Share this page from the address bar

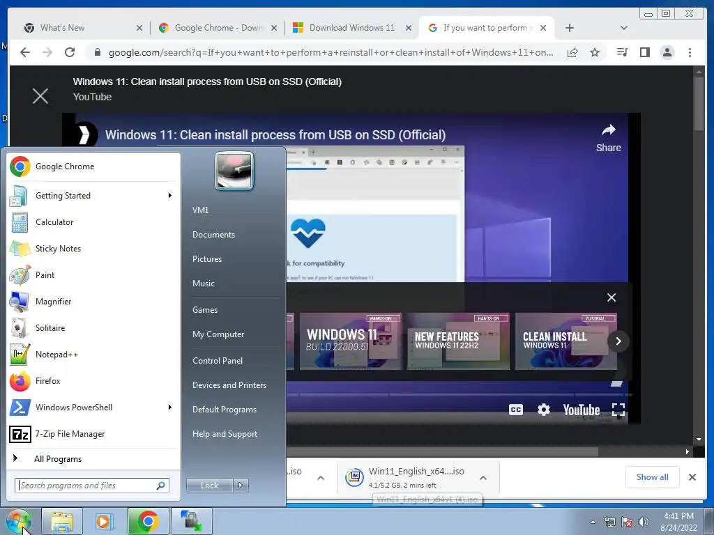coord(572,52)
